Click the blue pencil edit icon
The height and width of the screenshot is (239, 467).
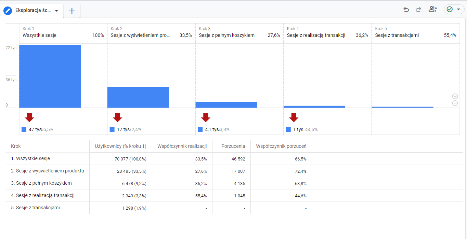pos(8,11)
